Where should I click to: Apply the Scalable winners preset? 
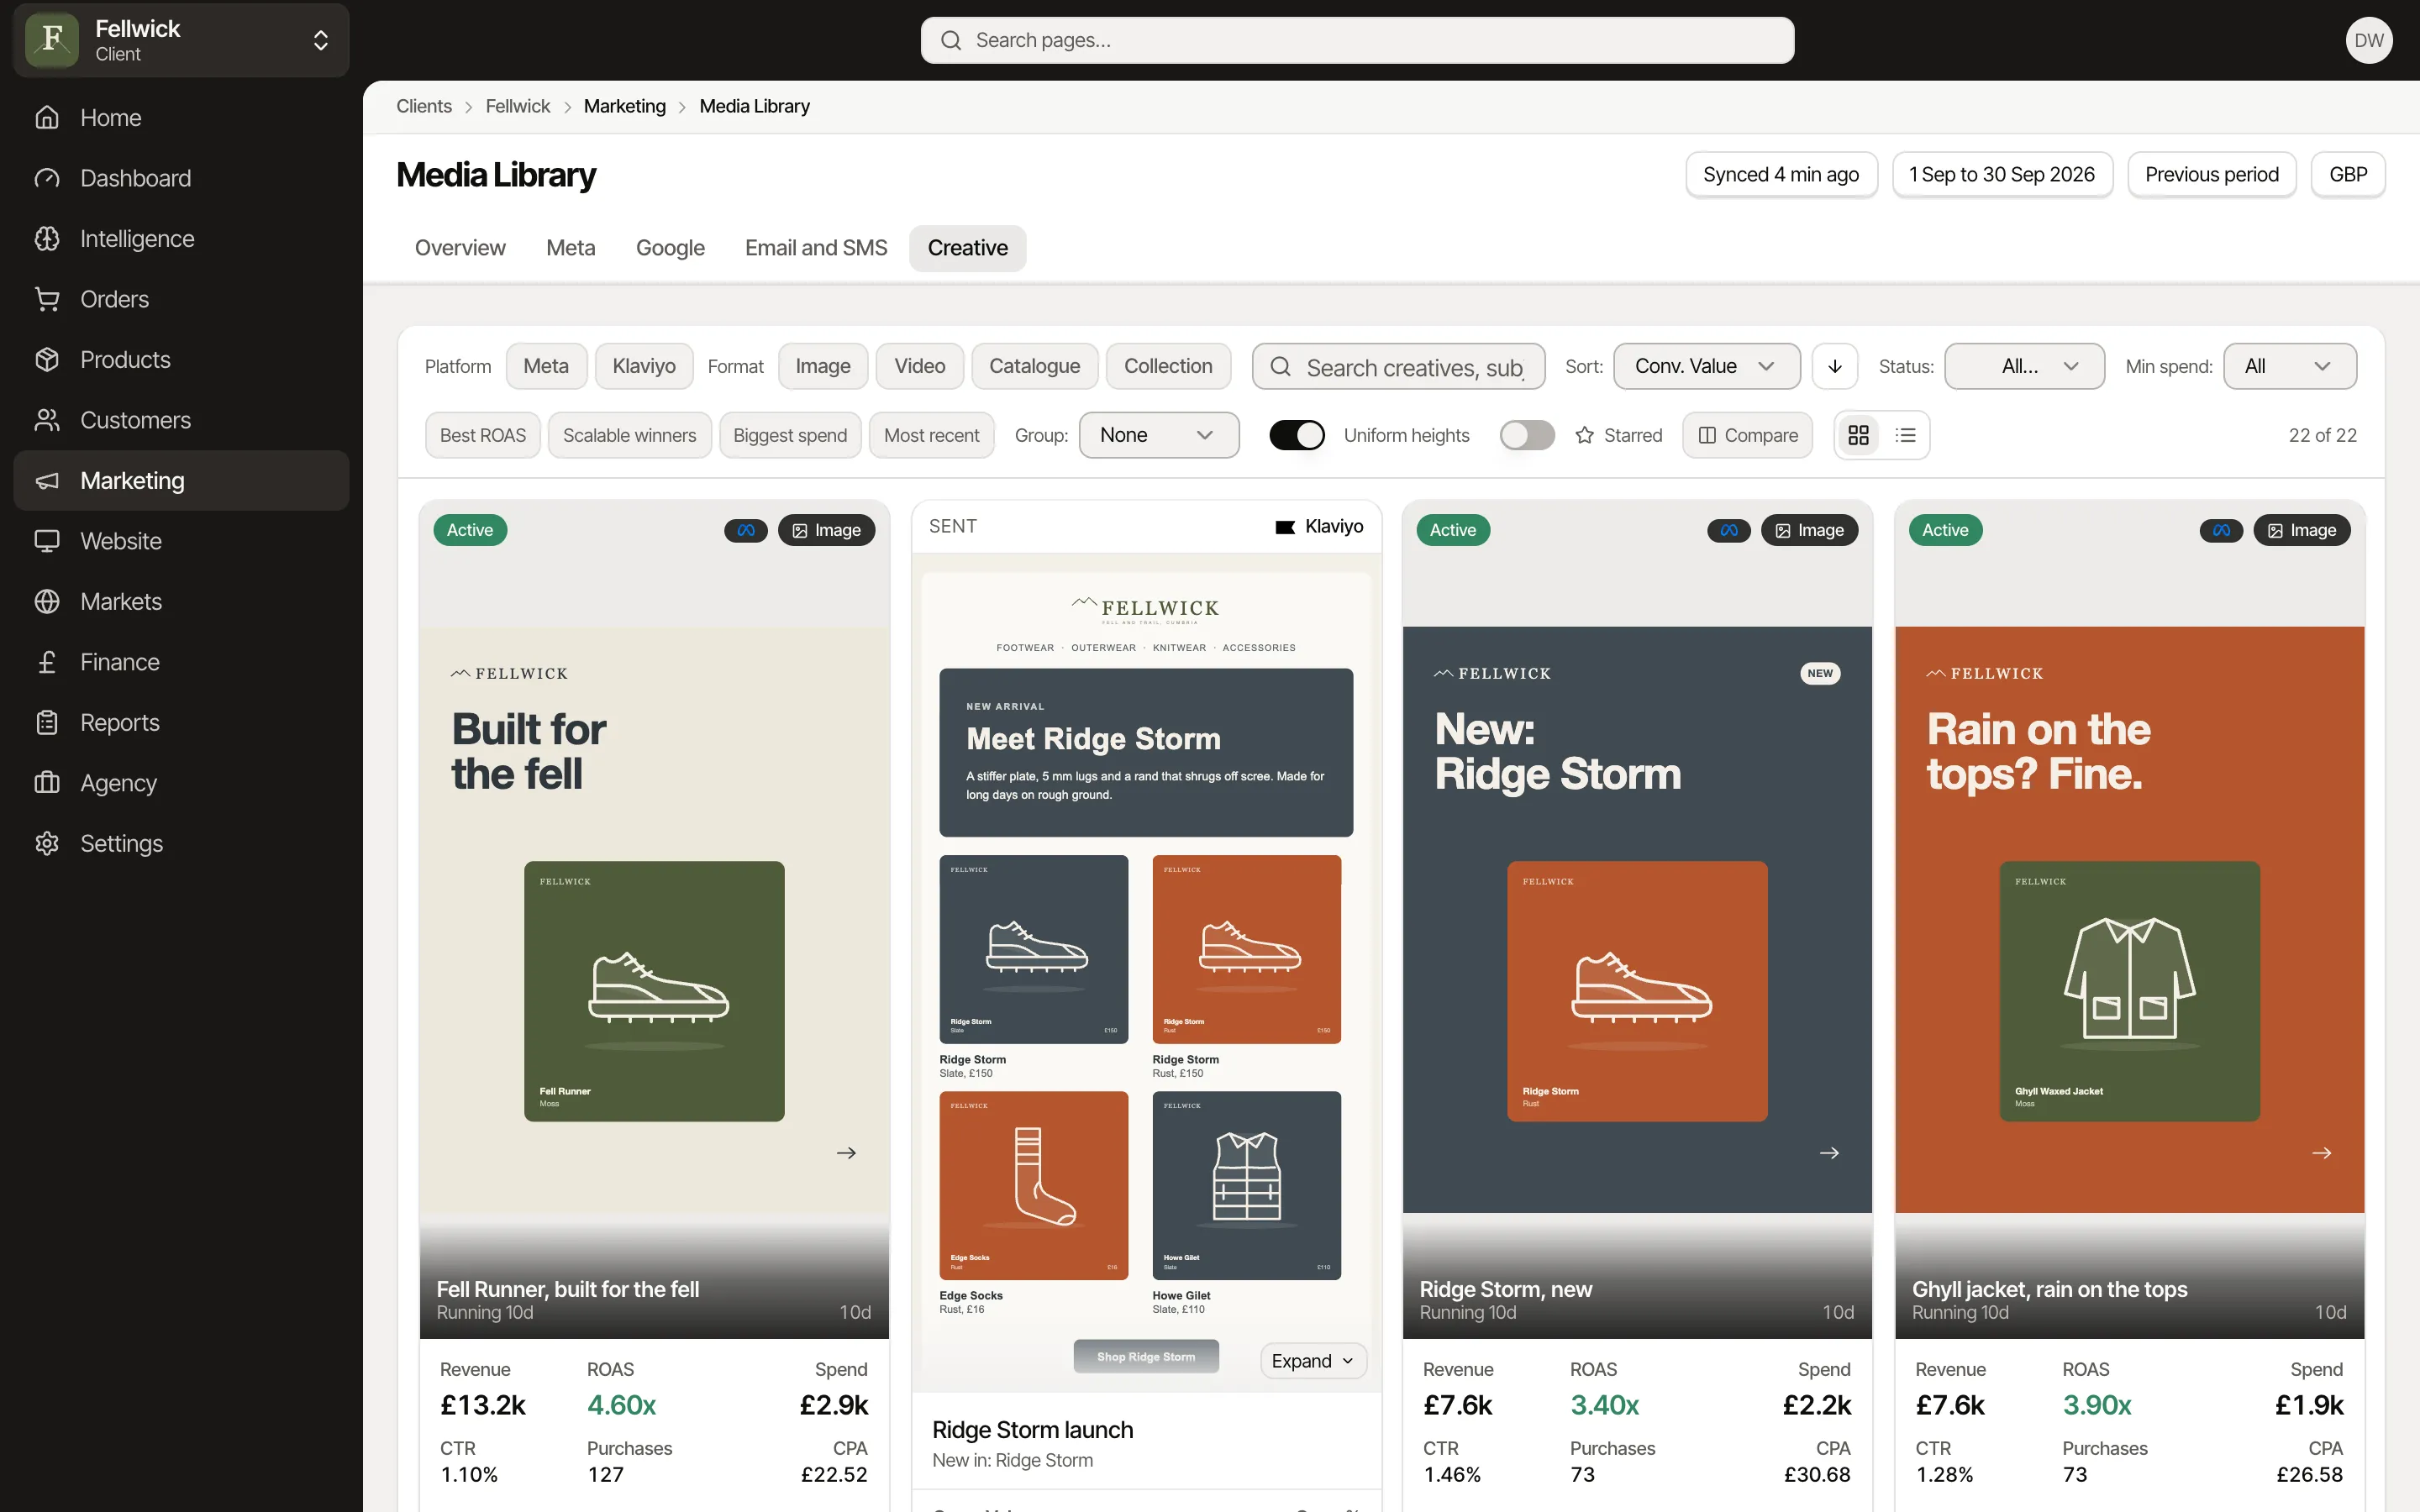coord(630,435)
